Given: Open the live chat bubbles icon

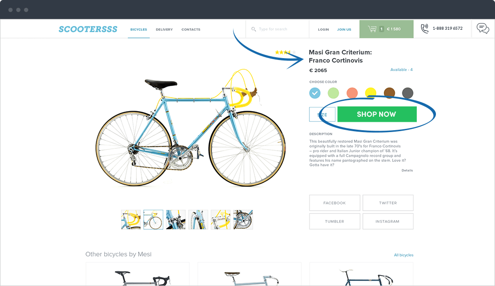Looking at the screenshot, I should [x=483, y=28].
